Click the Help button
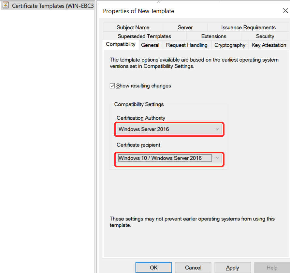 pos(272,267)
